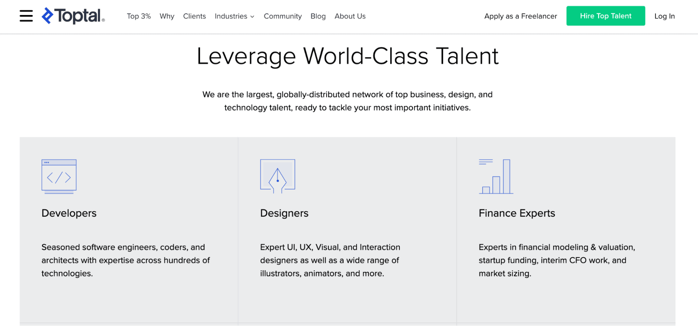The height and width of the screenshot is (326, 698).
Task: Open the Why page from navigation
Action: [x=167, y=16]
